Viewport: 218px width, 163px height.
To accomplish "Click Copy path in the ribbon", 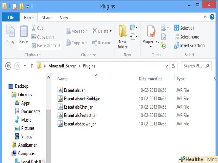I will (43, 37).
